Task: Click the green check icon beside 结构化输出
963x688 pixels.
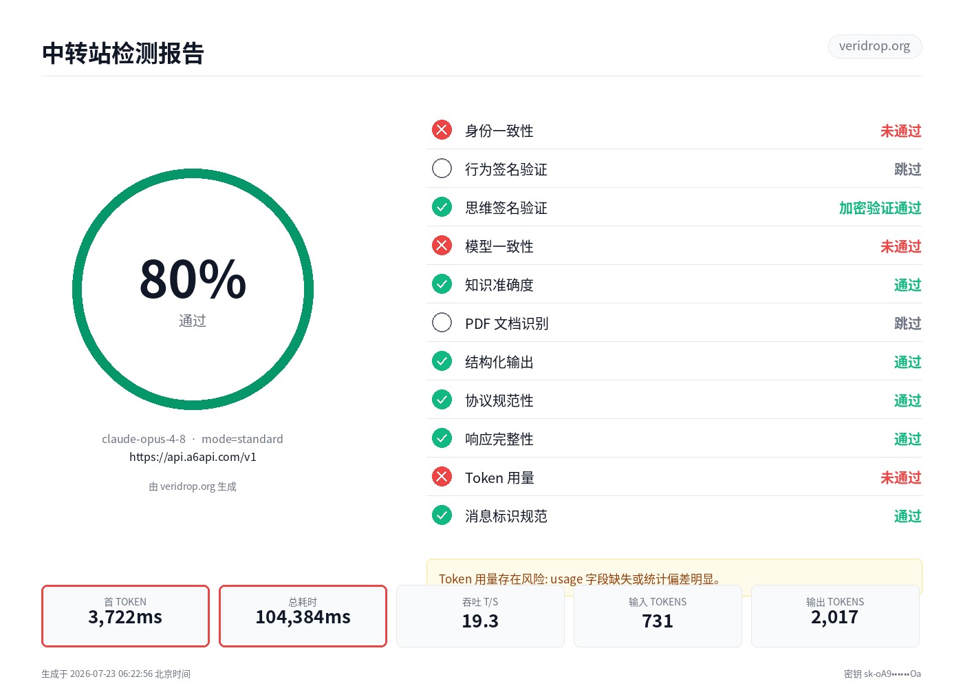Action: tap(442, 361)
